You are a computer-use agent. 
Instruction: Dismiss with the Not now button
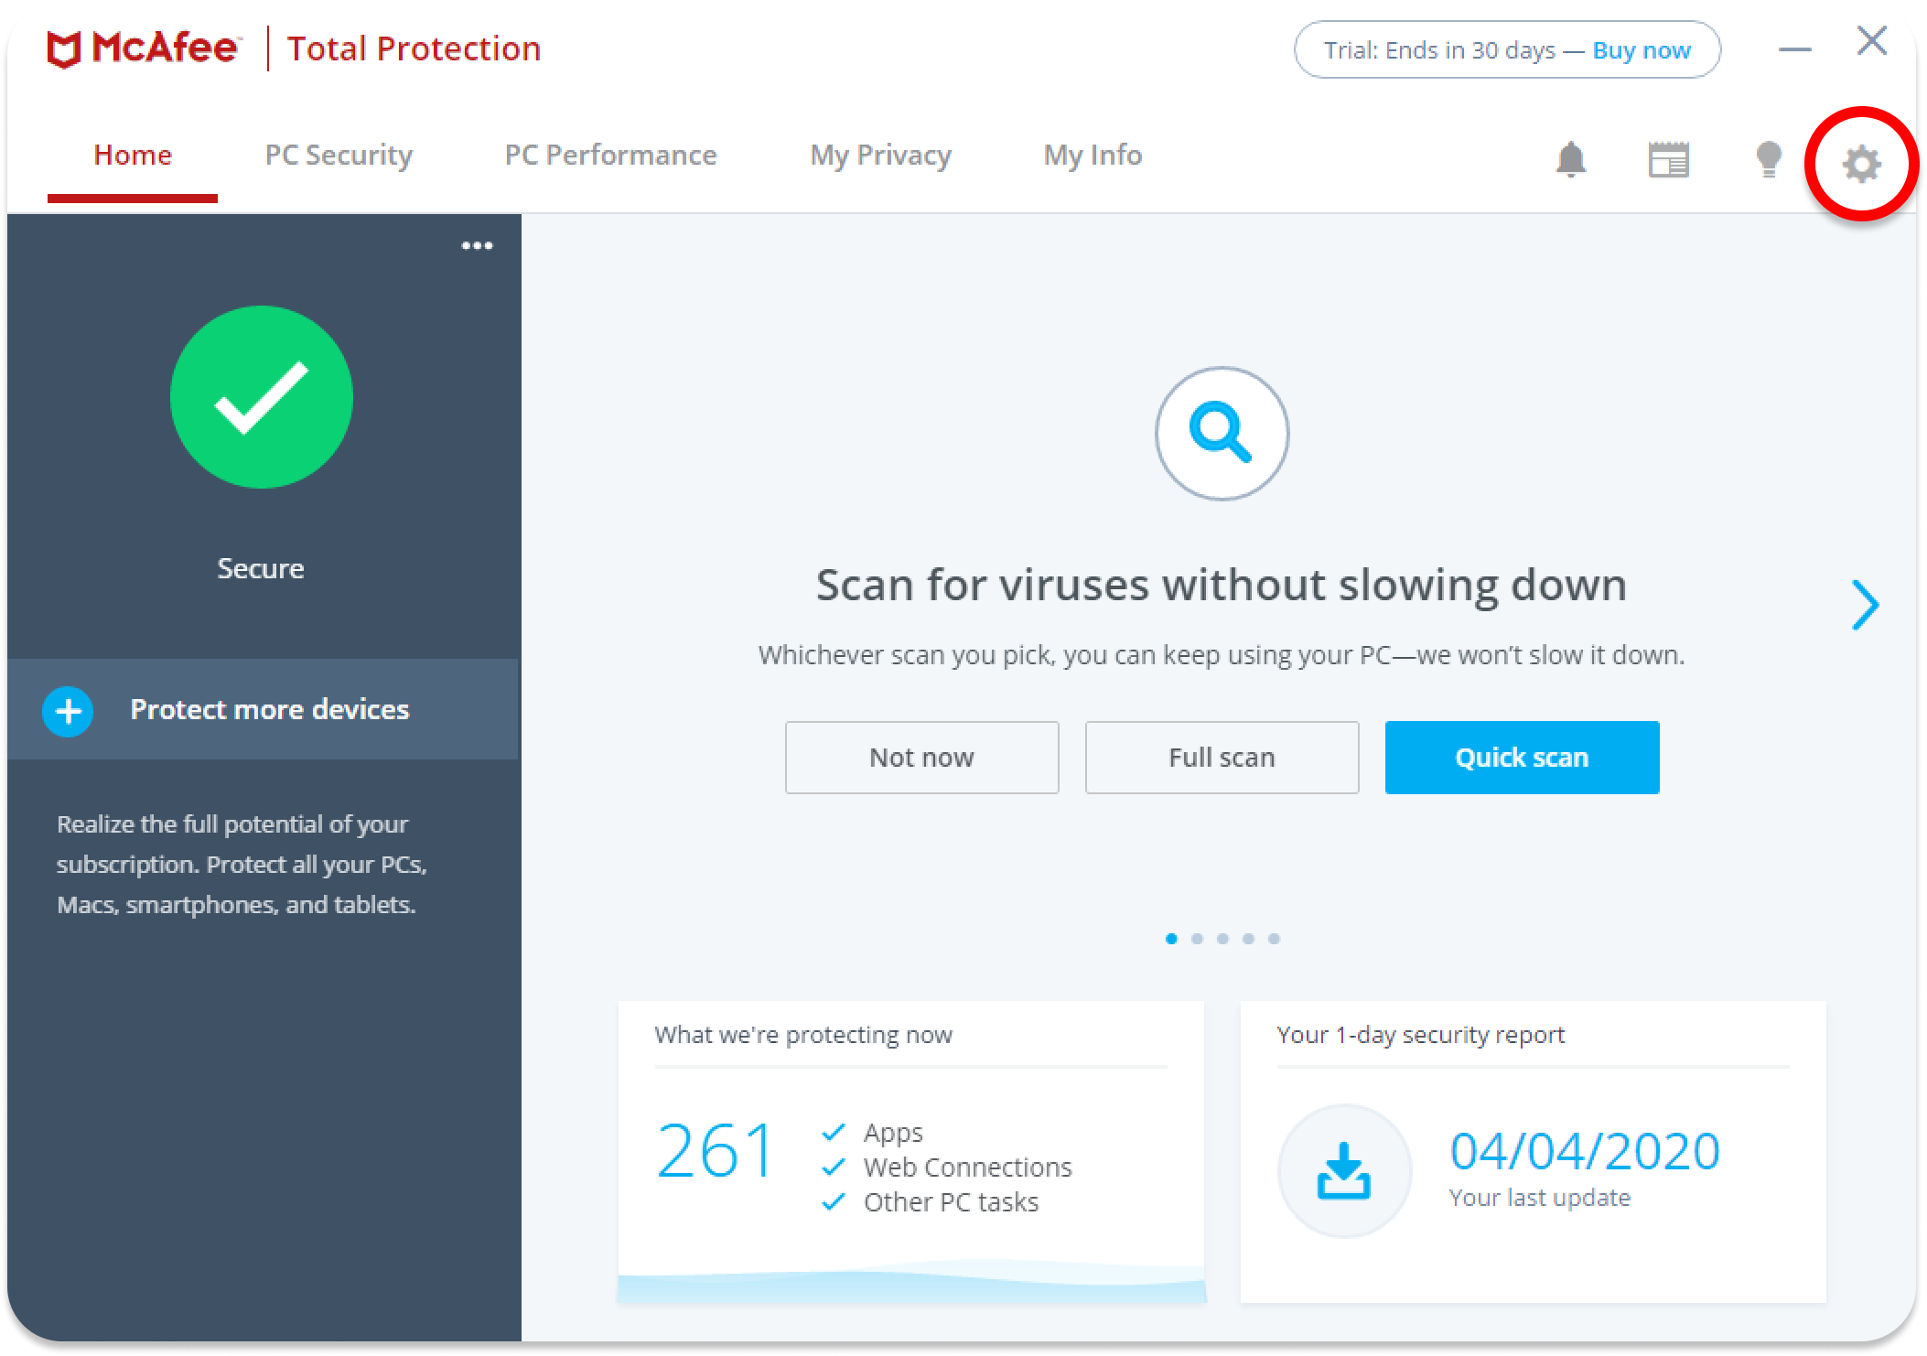pos(921,758)
